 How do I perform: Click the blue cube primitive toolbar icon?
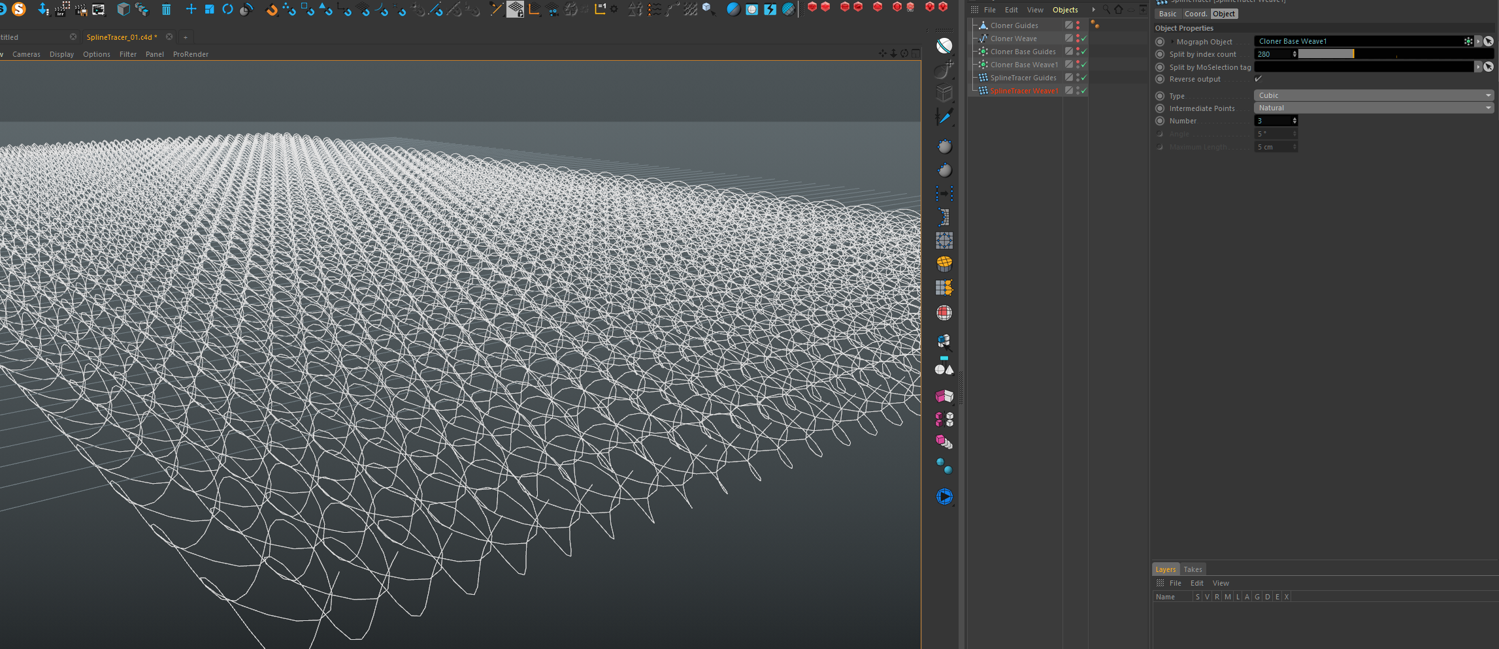coord(123,9)
